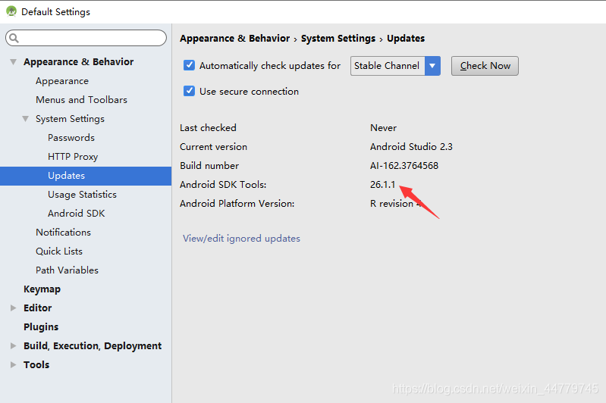Open Path Variables settings page

67,270
